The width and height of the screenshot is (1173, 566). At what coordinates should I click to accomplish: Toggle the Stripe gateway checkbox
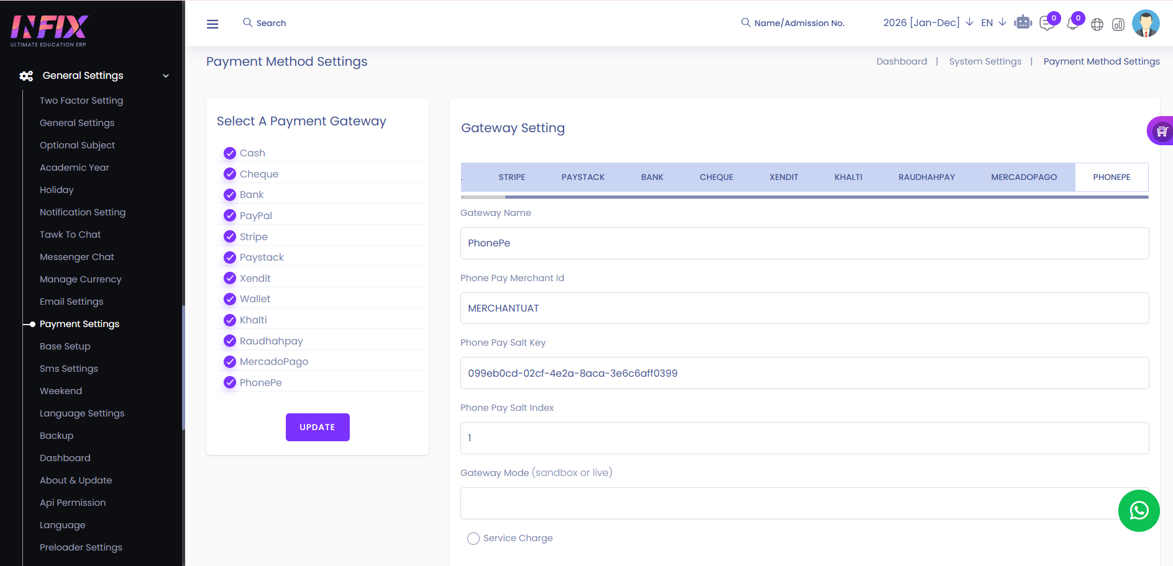click(230, 236)
